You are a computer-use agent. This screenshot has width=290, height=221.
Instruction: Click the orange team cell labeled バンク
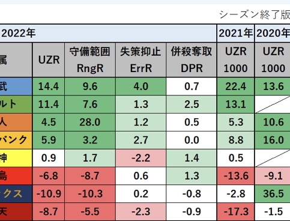pos(16,140)
